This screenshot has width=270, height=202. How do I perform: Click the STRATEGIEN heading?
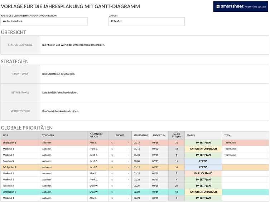point(15,61)
